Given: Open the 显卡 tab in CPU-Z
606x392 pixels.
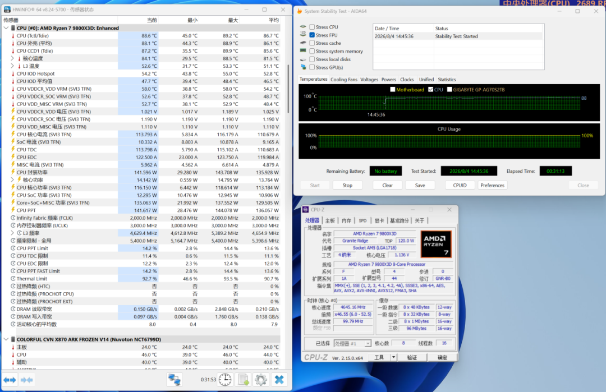Looking at the screenshot, I should point(379,220).
